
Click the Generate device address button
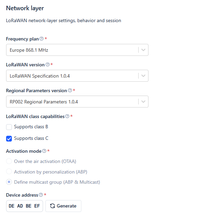(x=63, y=206)
